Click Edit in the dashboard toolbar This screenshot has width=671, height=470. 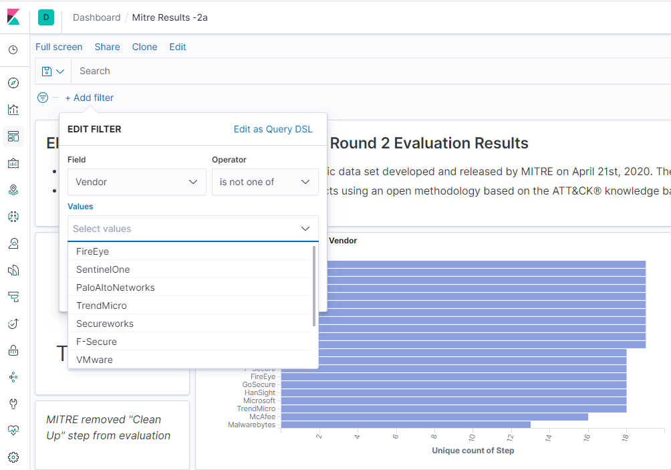coord(178,47)
